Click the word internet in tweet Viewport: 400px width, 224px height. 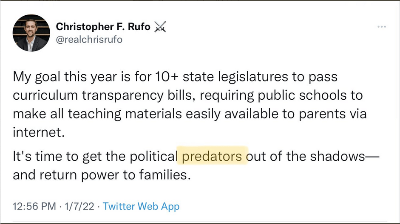click(38, 132)
